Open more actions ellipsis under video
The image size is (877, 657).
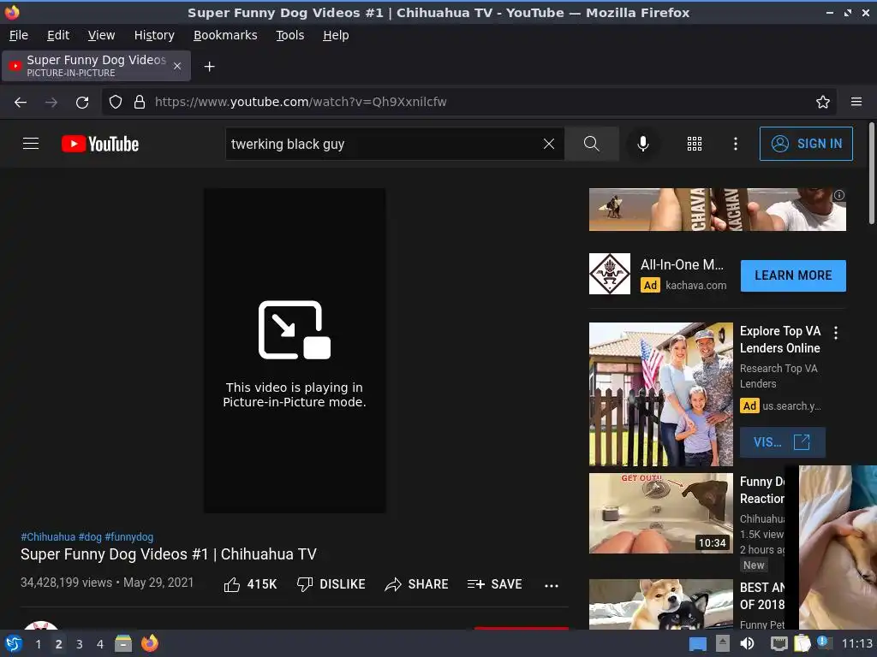(552, 585)
